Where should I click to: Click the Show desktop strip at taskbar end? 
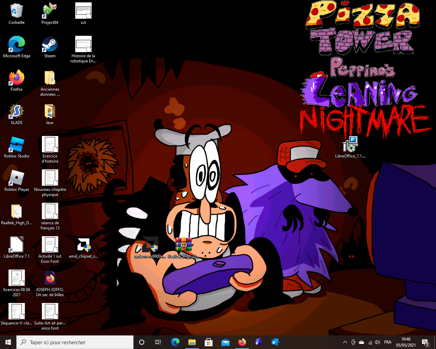click(435, 342)
